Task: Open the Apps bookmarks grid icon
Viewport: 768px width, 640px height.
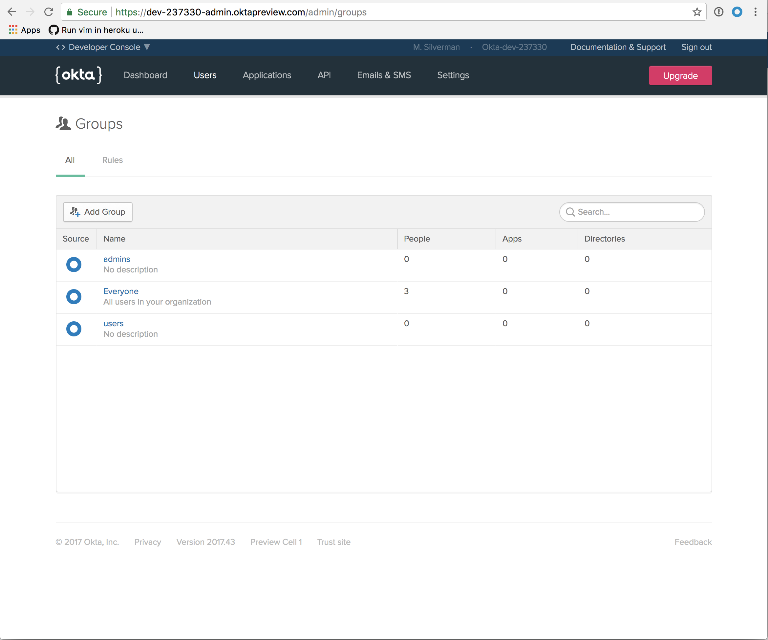Action: point(13,30)
